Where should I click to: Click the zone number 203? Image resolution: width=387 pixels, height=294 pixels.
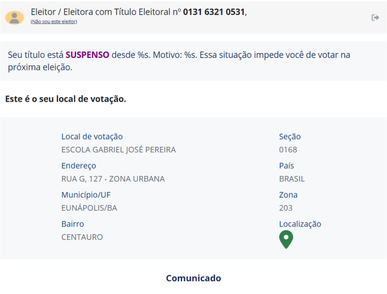click(286, 208)
